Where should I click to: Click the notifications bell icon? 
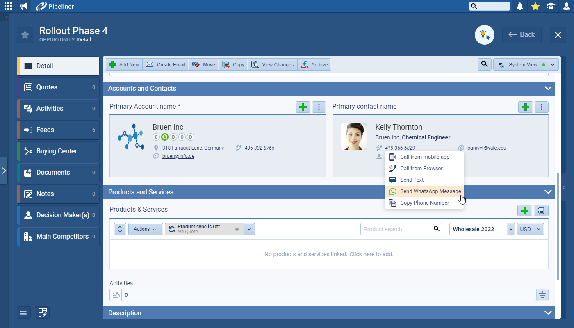coord(520,6)
